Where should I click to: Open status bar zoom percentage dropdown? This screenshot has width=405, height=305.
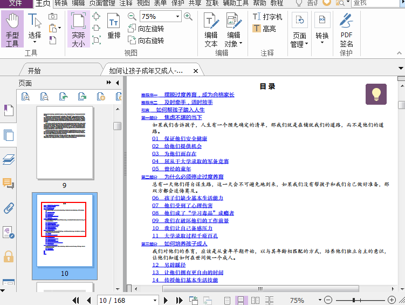coord(320,300)
